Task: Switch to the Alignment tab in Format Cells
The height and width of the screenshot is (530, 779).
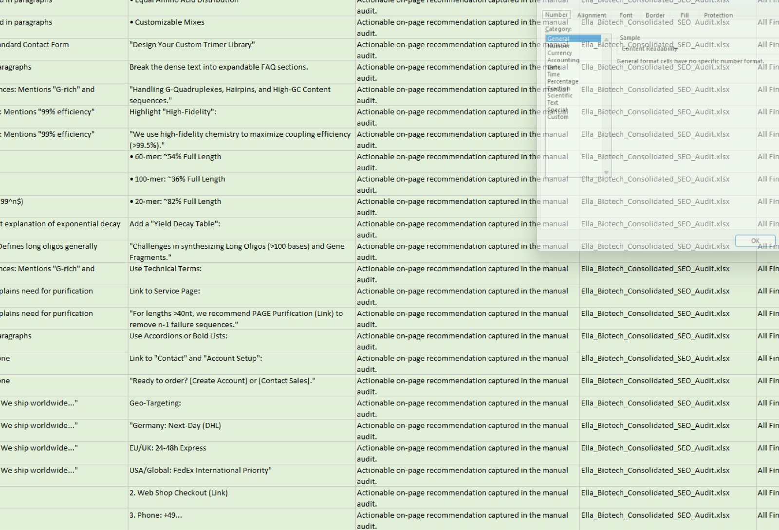Action: click(592, 16)
